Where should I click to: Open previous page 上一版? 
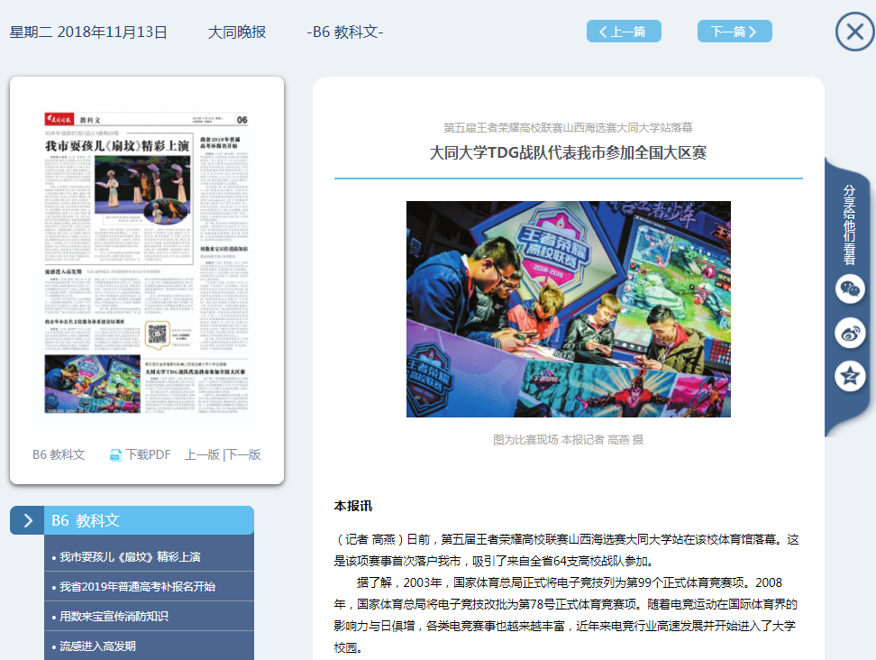click(202, 455)
